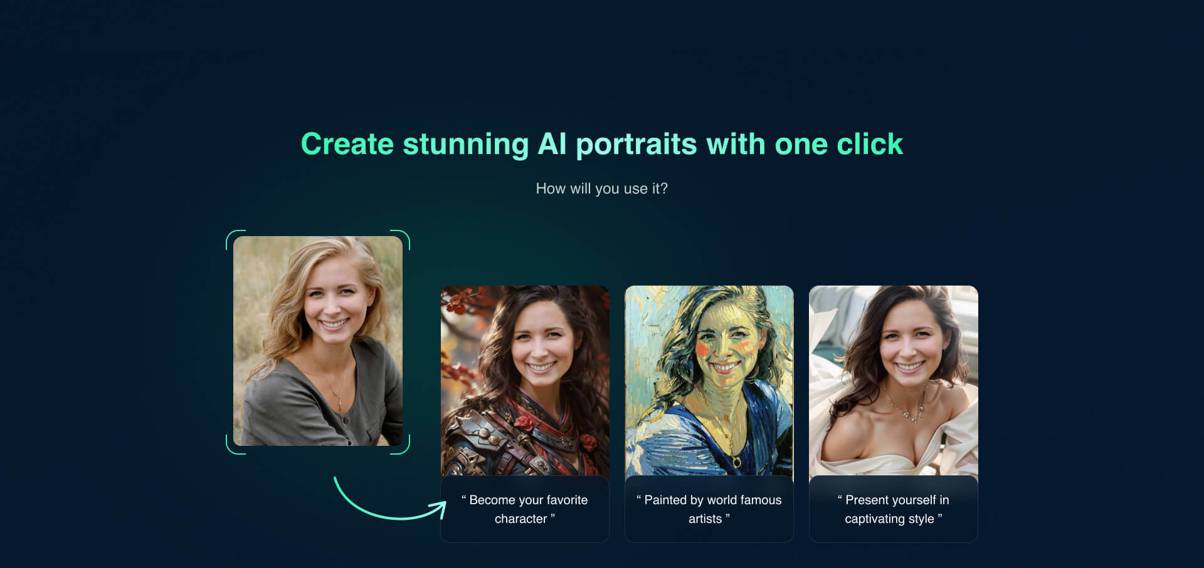Select the original blonde woman photo
1204x568 pixels.
pos(318,341)
